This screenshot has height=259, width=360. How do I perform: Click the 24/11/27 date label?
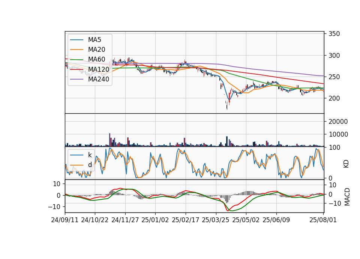(x=125, y=220)
